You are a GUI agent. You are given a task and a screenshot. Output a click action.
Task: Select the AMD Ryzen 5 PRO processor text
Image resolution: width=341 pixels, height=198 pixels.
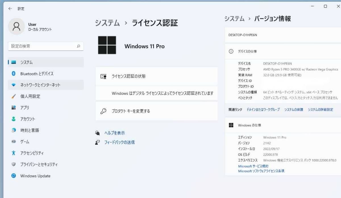[x=301, y=69]
